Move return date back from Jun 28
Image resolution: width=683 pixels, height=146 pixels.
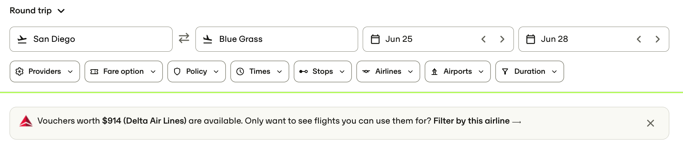639,39
